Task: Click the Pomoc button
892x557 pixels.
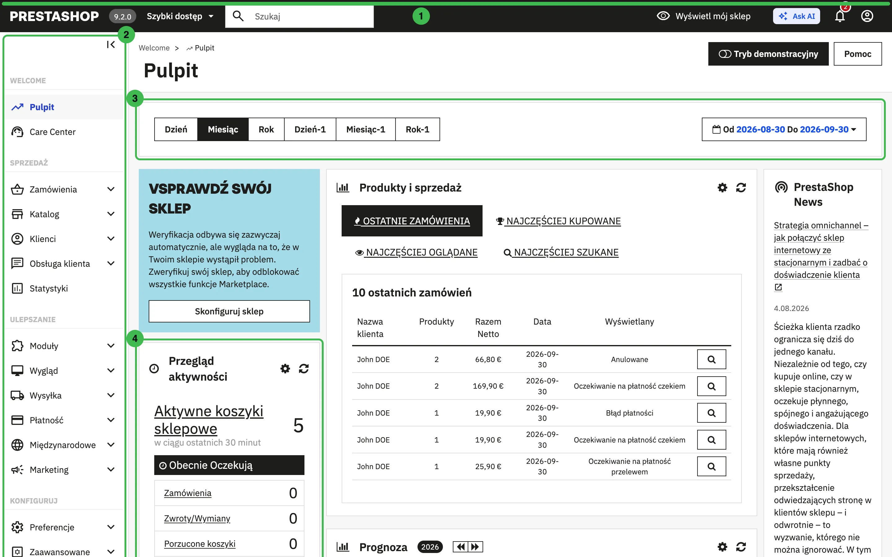Action: (x=857, y=54)
